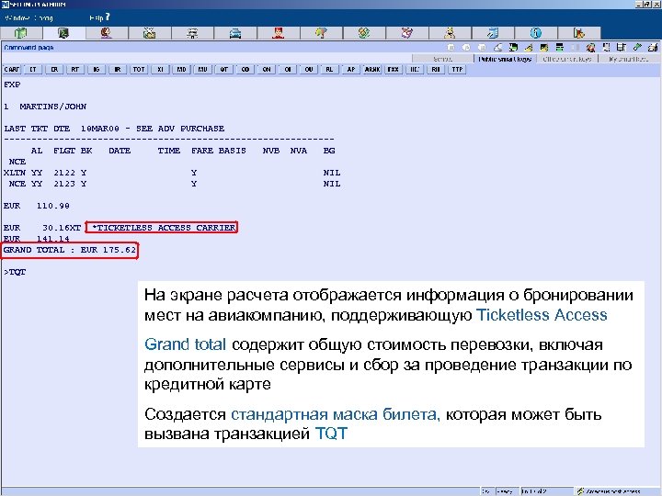
Task: Click the green highlighter pen toolbar icon
Action: click(x=636, y=47)
